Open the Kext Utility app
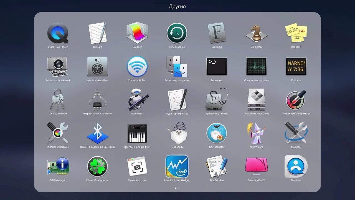355x200 pixels. click(x=177, y=133)
